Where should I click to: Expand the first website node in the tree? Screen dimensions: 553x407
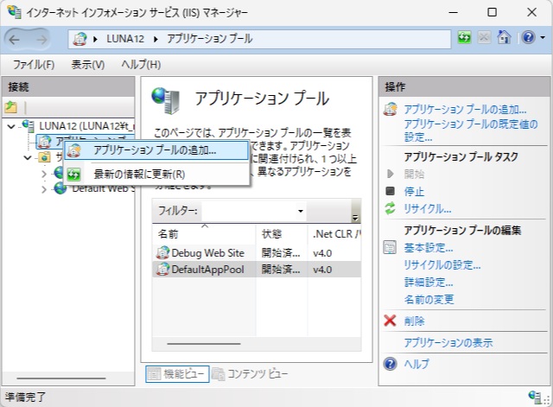click(x=44, y=174)
